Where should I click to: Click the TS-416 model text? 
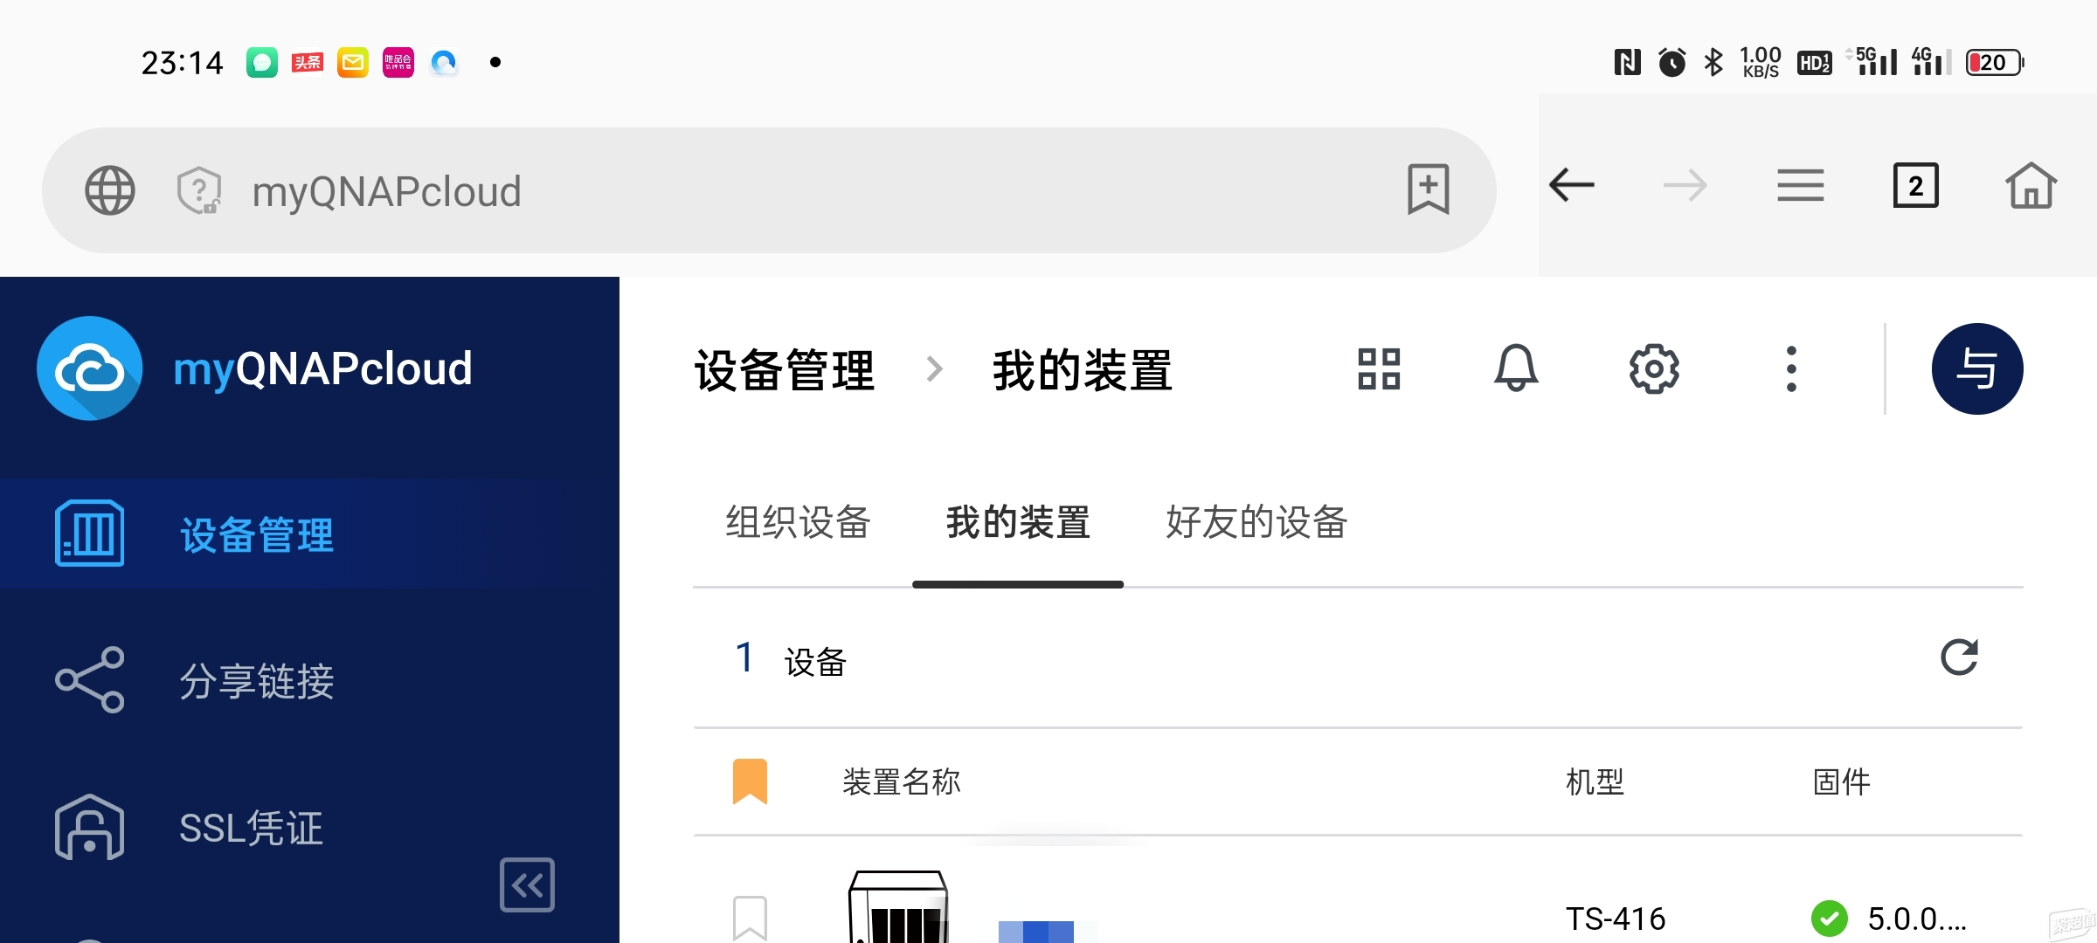click(x=1616, y=919)
